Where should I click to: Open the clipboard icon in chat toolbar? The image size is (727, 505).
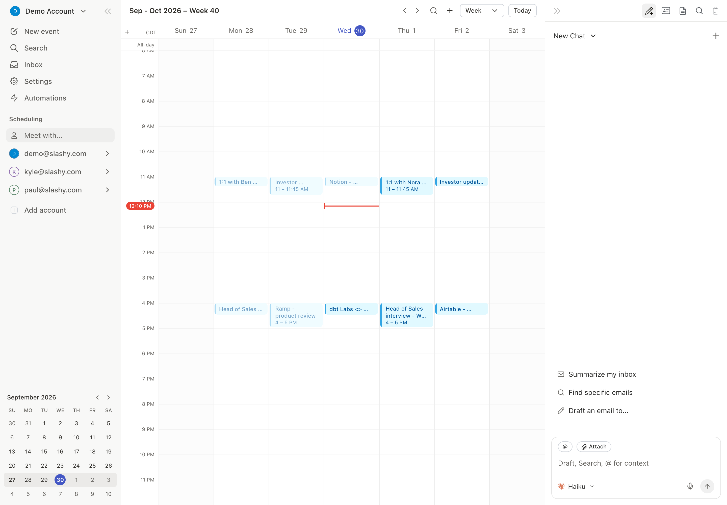(x=715, y=11)
